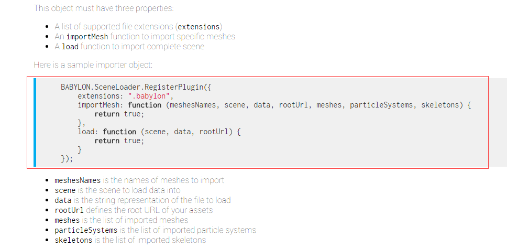Click the closing "});" line of code
The width and height of the screenshot is (507, 248).
(67, 159)
